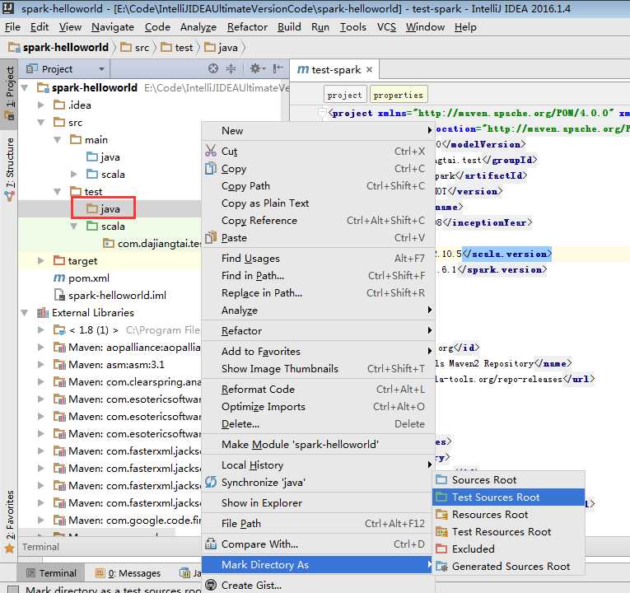This screenshot has height=593, width=630.
Task: Select spark-helloworld.iml in tree
Action: [110, 296]
